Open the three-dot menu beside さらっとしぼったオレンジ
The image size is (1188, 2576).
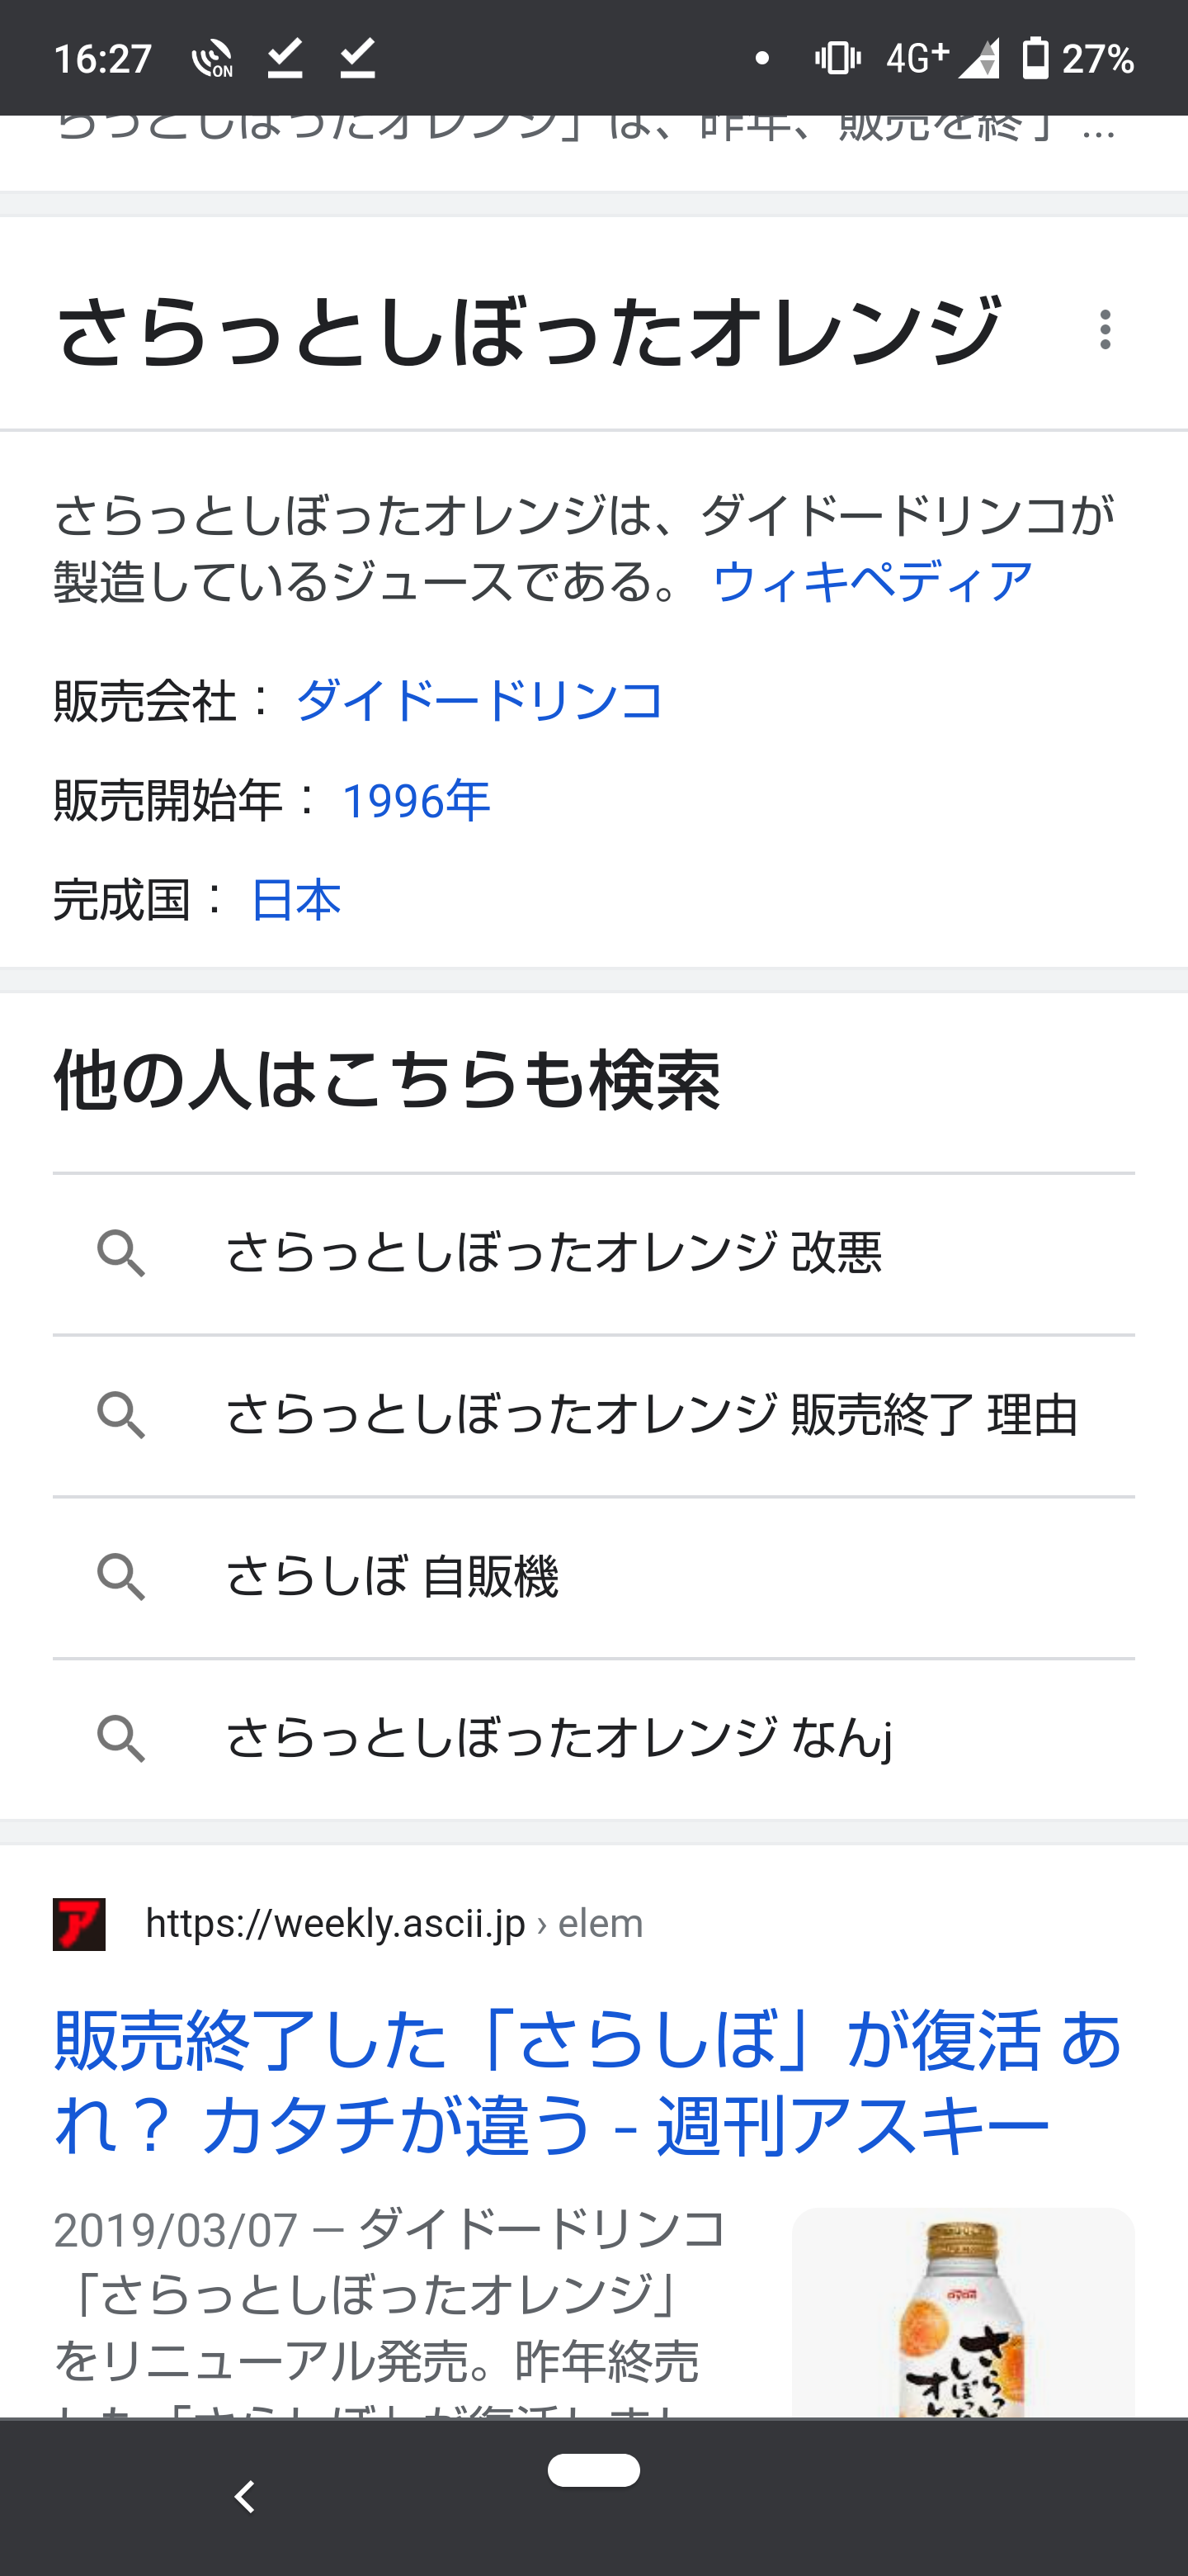[x=1104, y=329]
